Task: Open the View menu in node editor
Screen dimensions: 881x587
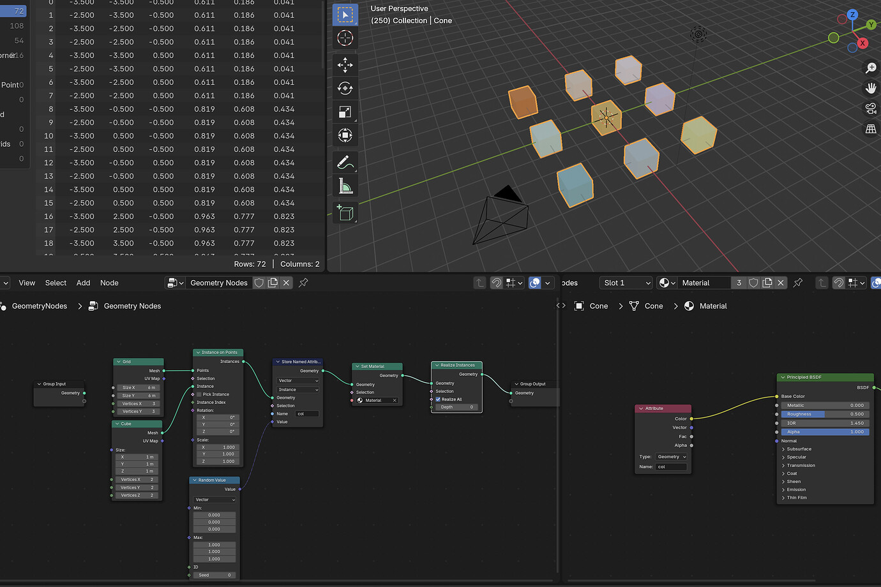Action: (x=27, y=283)
